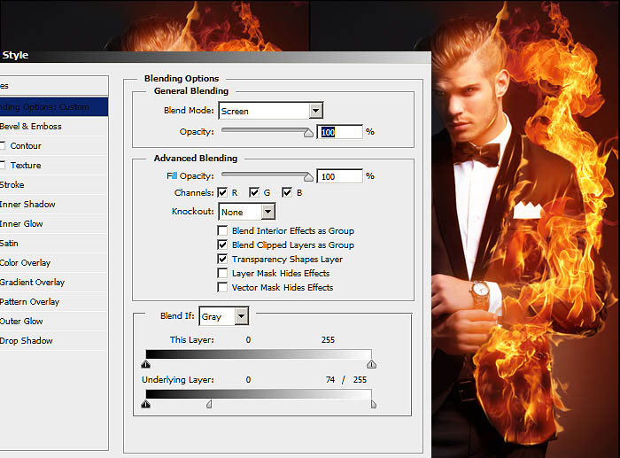Select the Satin style
Viewport: 620px width, 458px height.
click(54, 244)
